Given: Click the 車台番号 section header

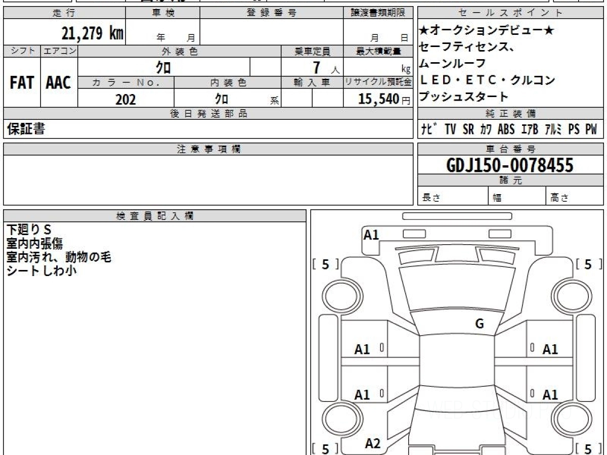Looking at the screenshot, I should tap(510, 149).
